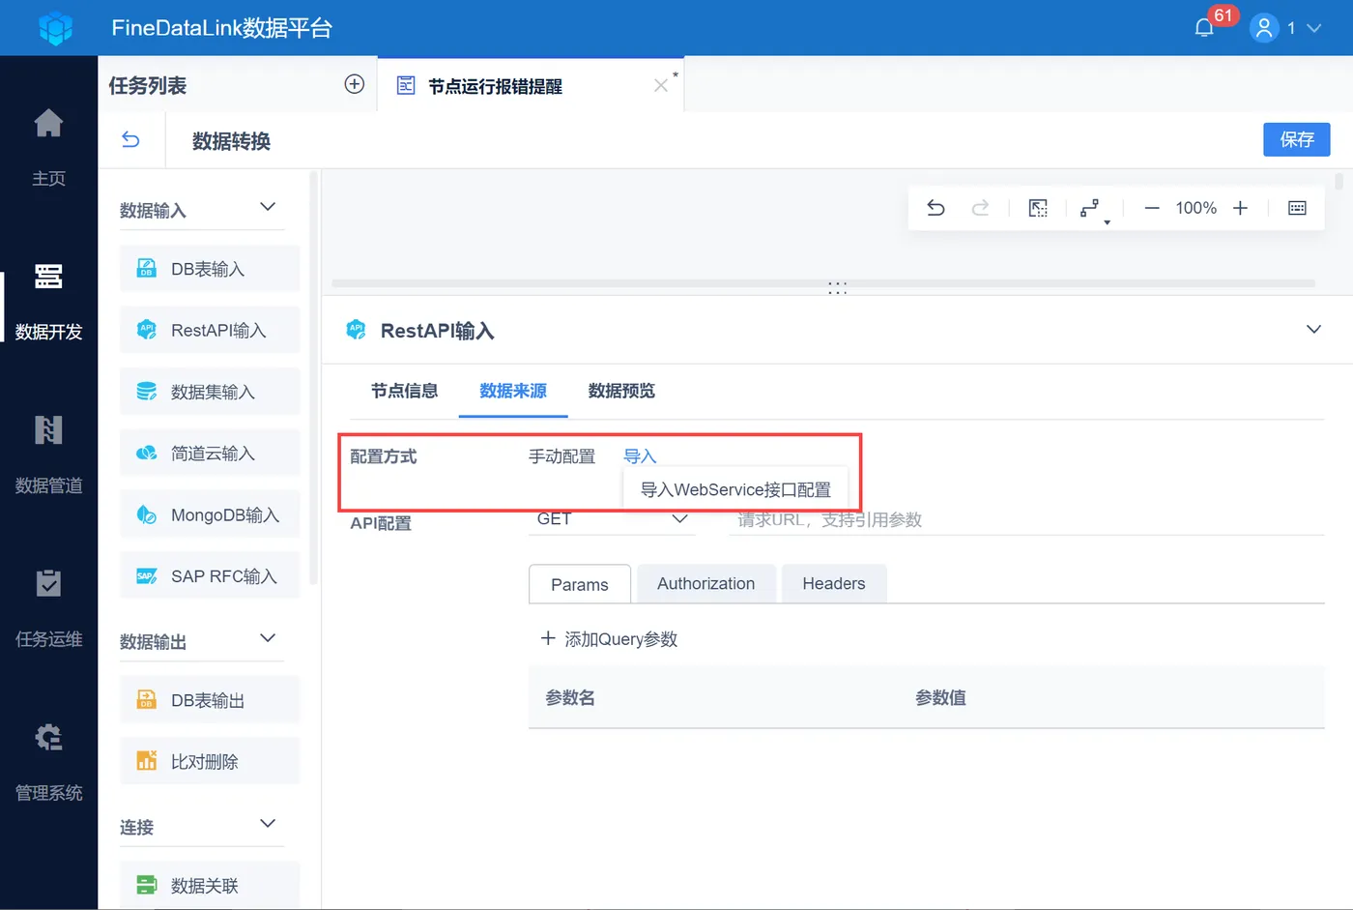Undo the last canvas action
The width and height of the screenshot is (1353, 910).
pos(936,208)
